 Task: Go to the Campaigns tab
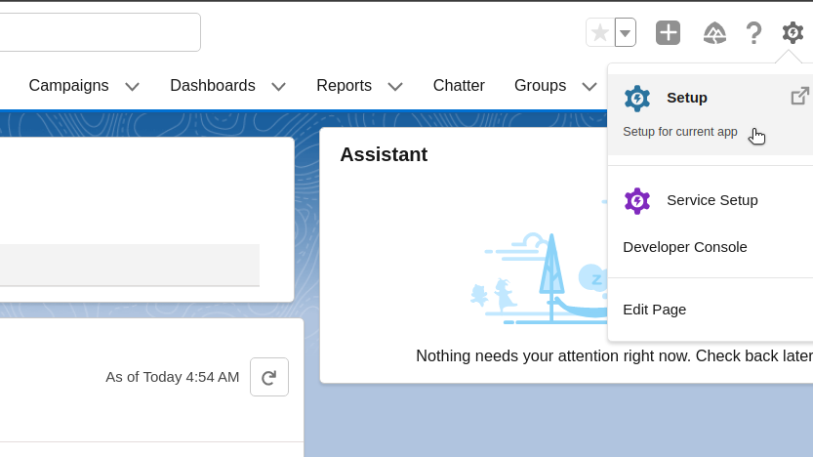68,86
